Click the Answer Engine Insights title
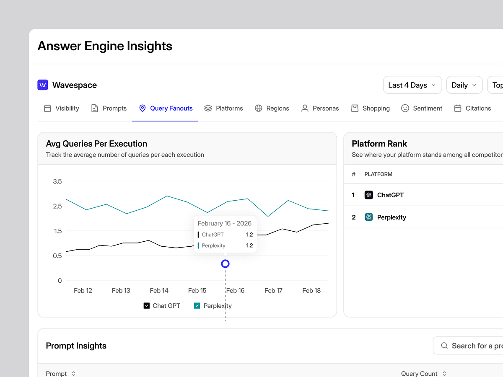The image size is (503, 377). (105, 46)
